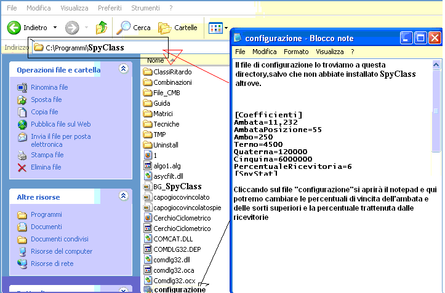Viewport: 445px width, 293px height.
Task: Select the TMP folder
Action: [154, 135]
